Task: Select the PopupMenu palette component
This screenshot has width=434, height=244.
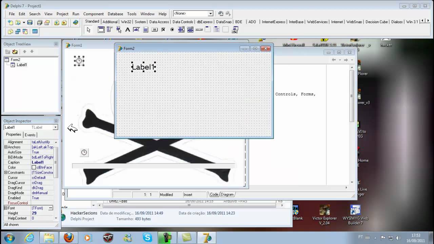Action: click(119, 30)
